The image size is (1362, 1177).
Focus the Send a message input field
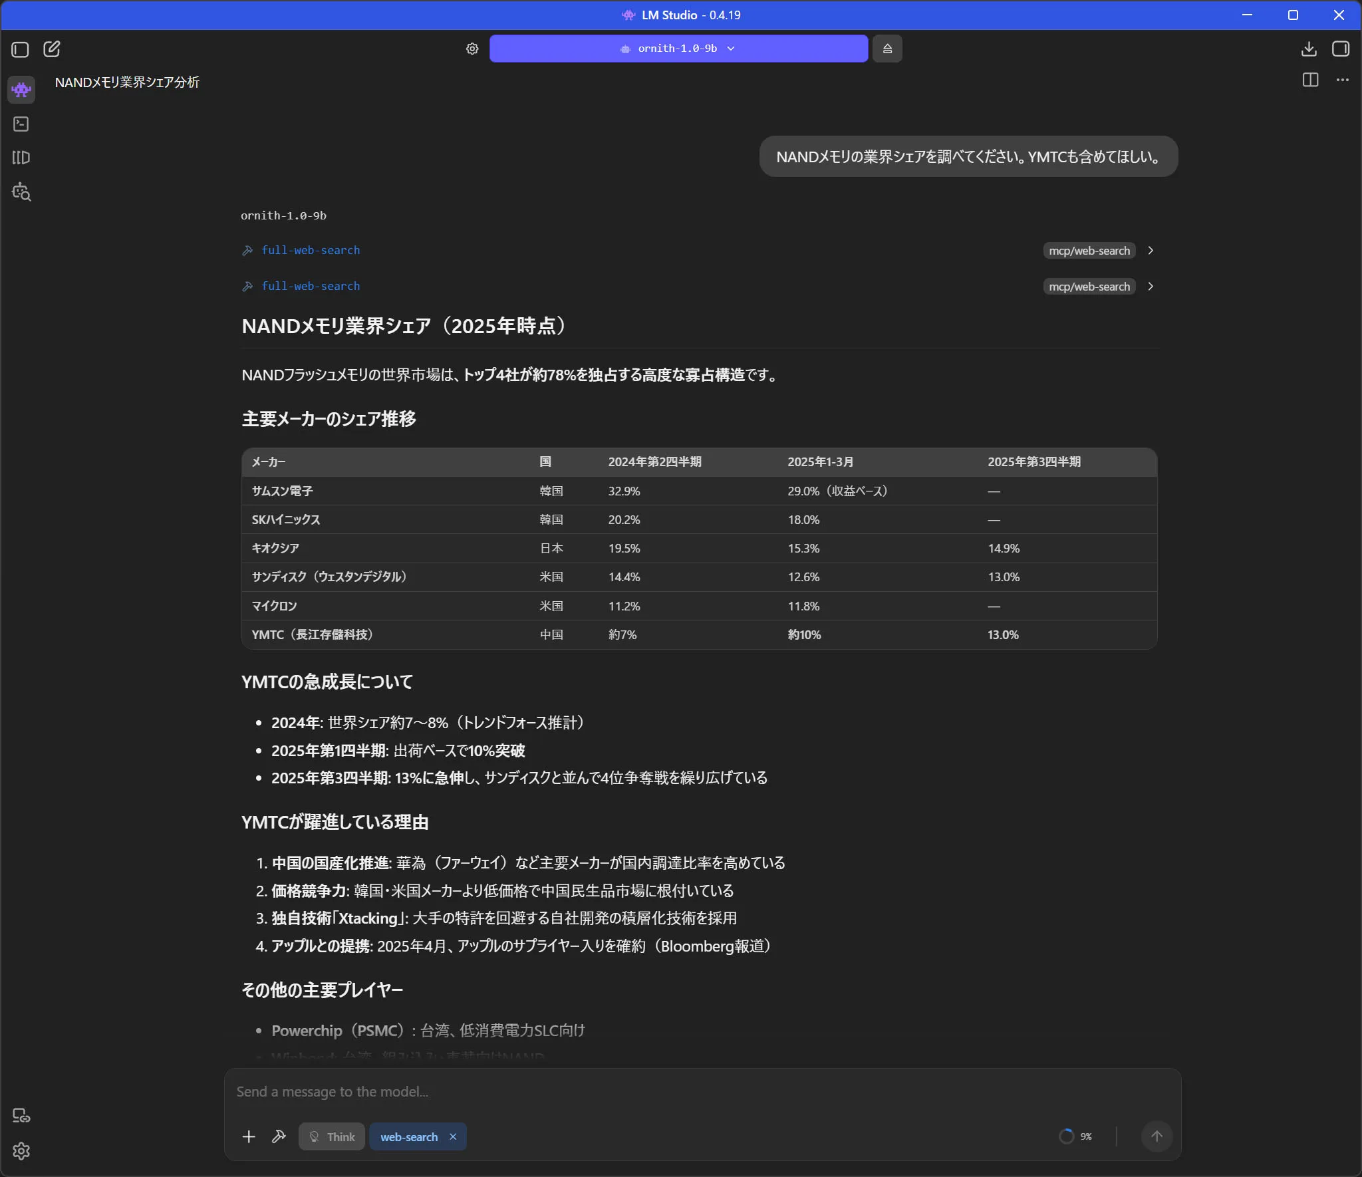[702, 1092]
